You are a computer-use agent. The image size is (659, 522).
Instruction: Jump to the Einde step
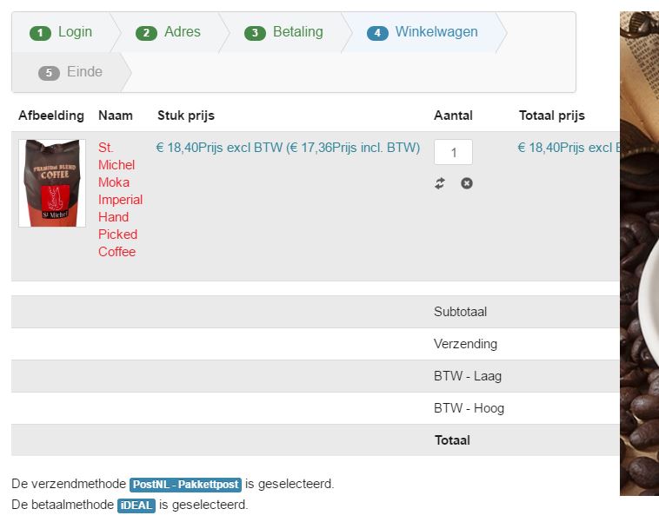[x=71, y=72]
